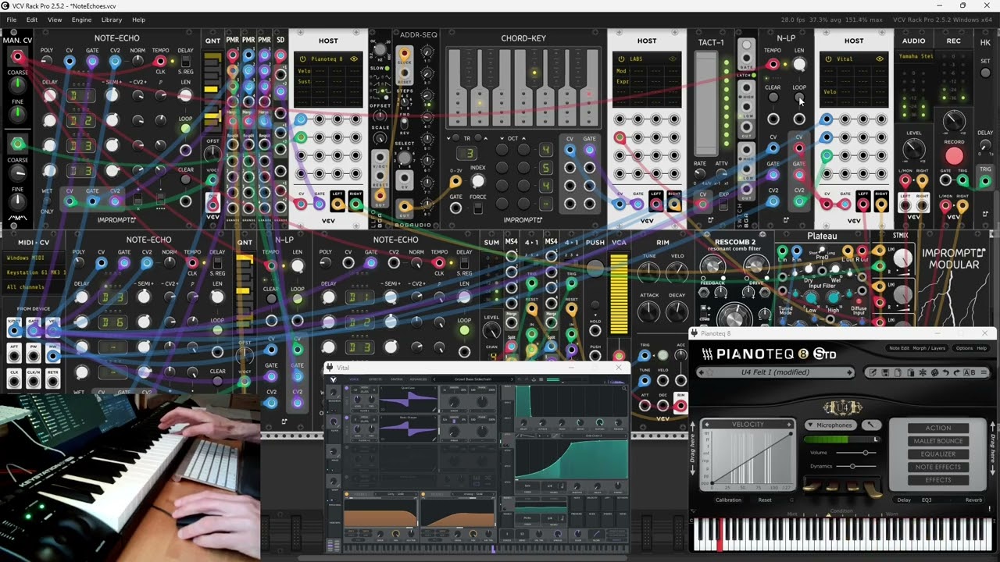Image resolution: width=1000 pixels, height=562 pixels.
Task: Open the Engine menu
Action: (x=81, y=20)
